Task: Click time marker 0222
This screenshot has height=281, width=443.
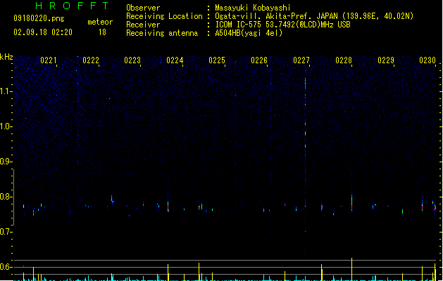Action: point(91,60)
